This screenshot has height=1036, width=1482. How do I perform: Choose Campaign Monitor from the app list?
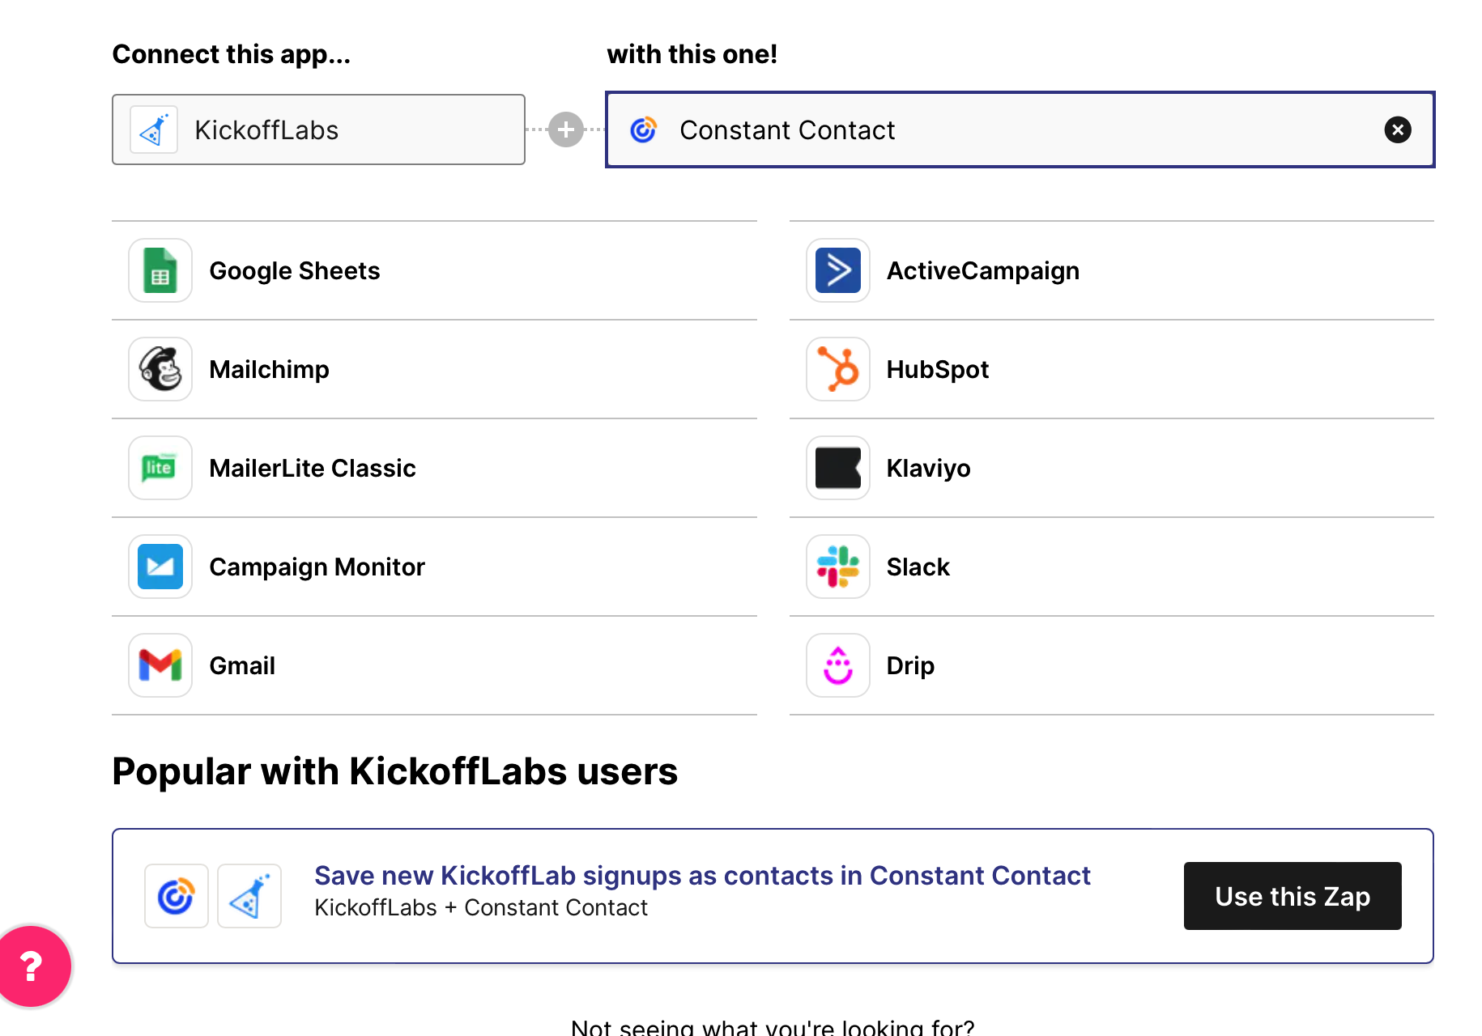click(x=434, y=567)
